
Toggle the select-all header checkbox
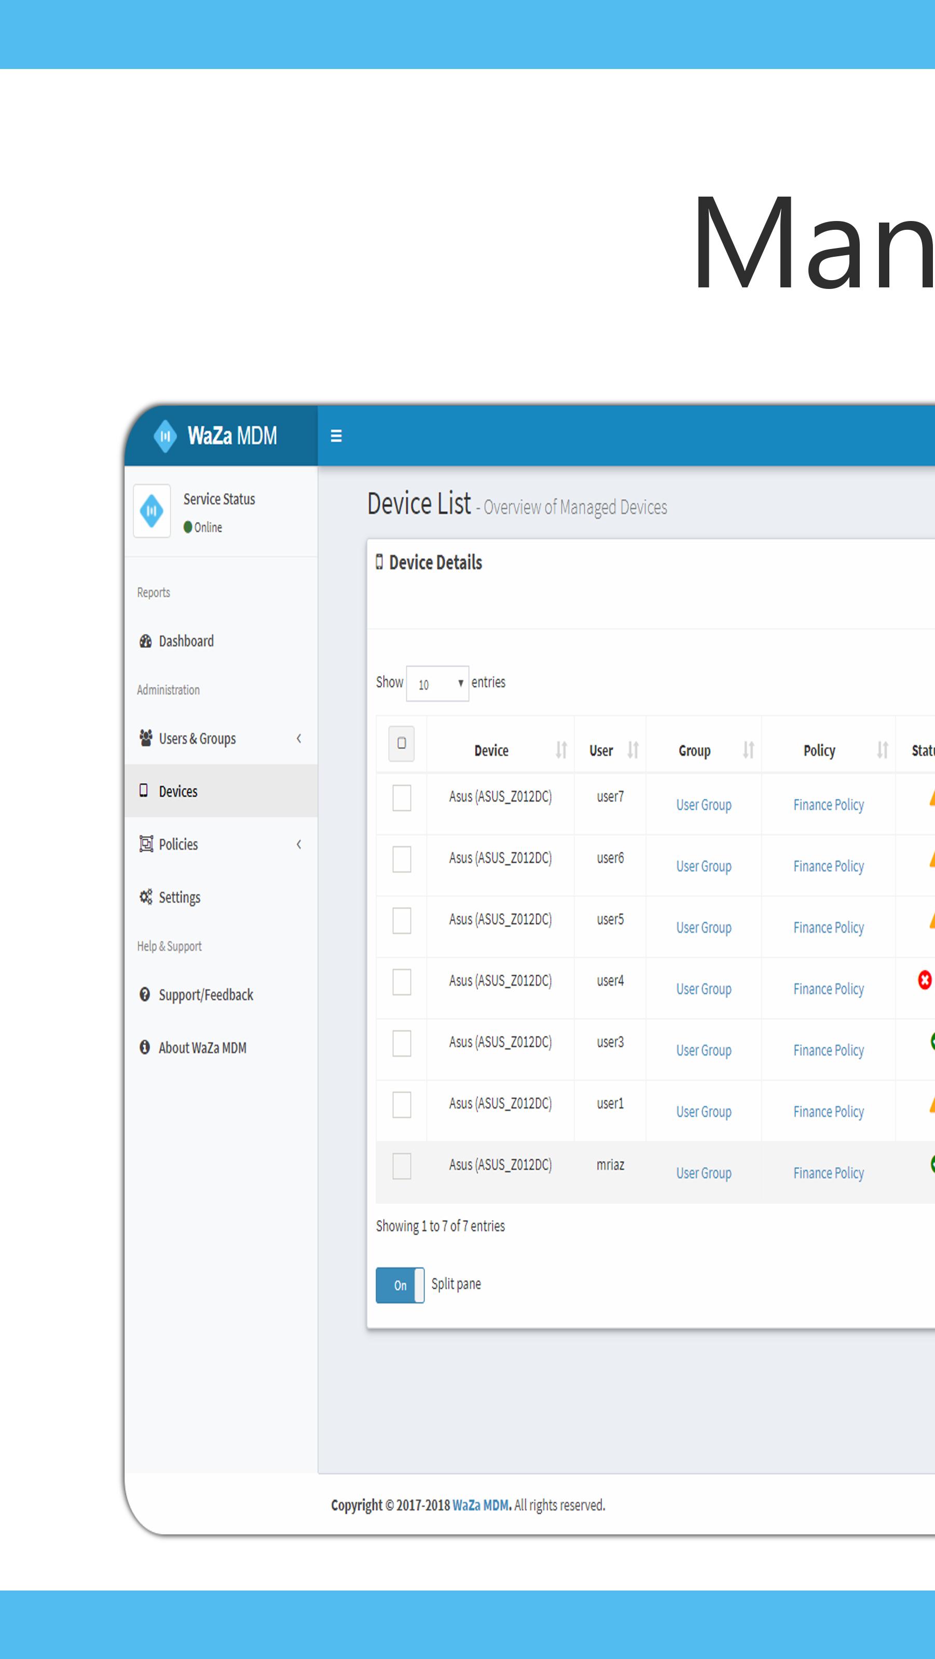402,743
